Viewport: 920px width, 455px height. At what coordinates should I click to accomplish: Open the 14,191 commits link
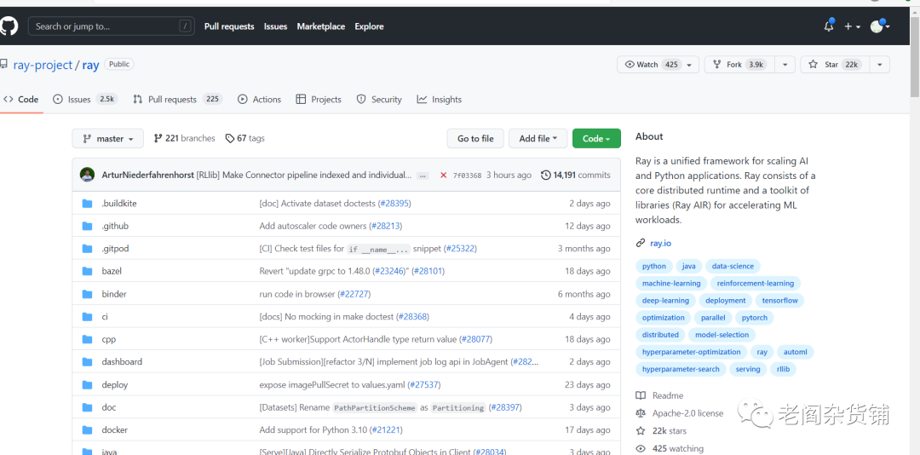tap(582, 176)
